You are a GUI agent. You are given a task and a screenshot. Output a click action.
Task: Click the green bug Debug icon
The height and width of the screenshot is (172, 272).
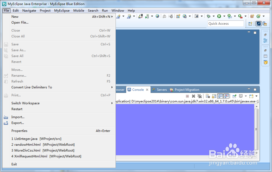209,16
